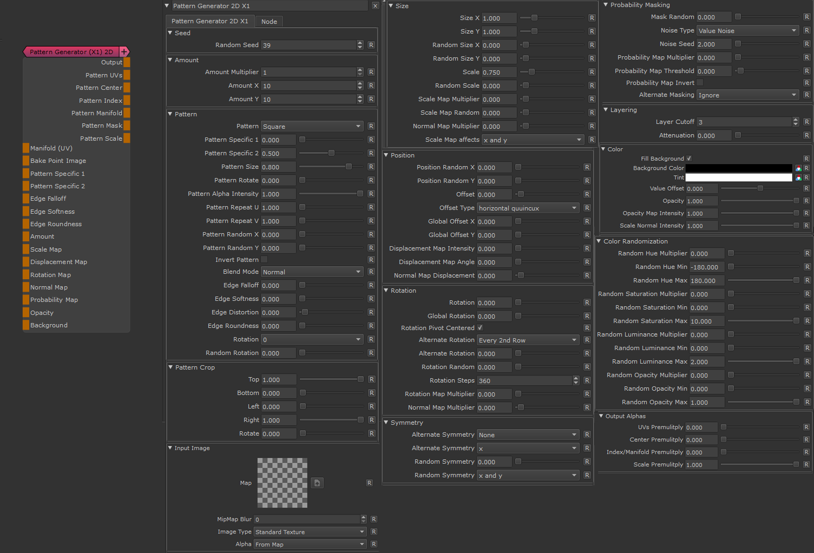The height and width of the screenshot is (553, 814).
Task: Reset Random Seed with its R button
Action: click(x=371, y=45)
